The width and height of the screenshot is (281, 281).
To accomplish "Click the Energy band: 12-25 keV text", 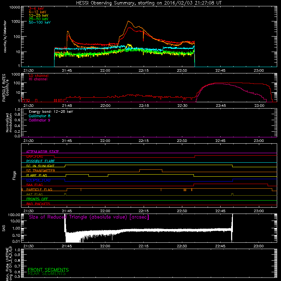I will [x=51, y=112].
